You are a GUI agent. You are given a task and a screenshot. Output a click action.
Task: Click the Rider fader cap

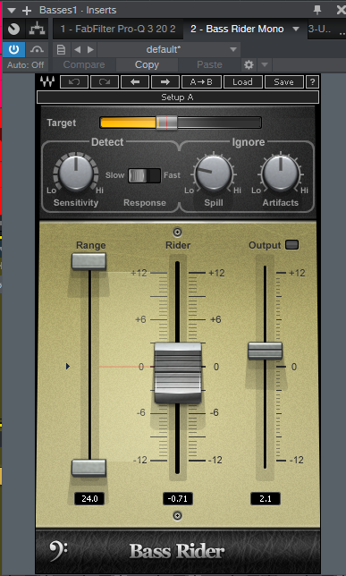178,373
